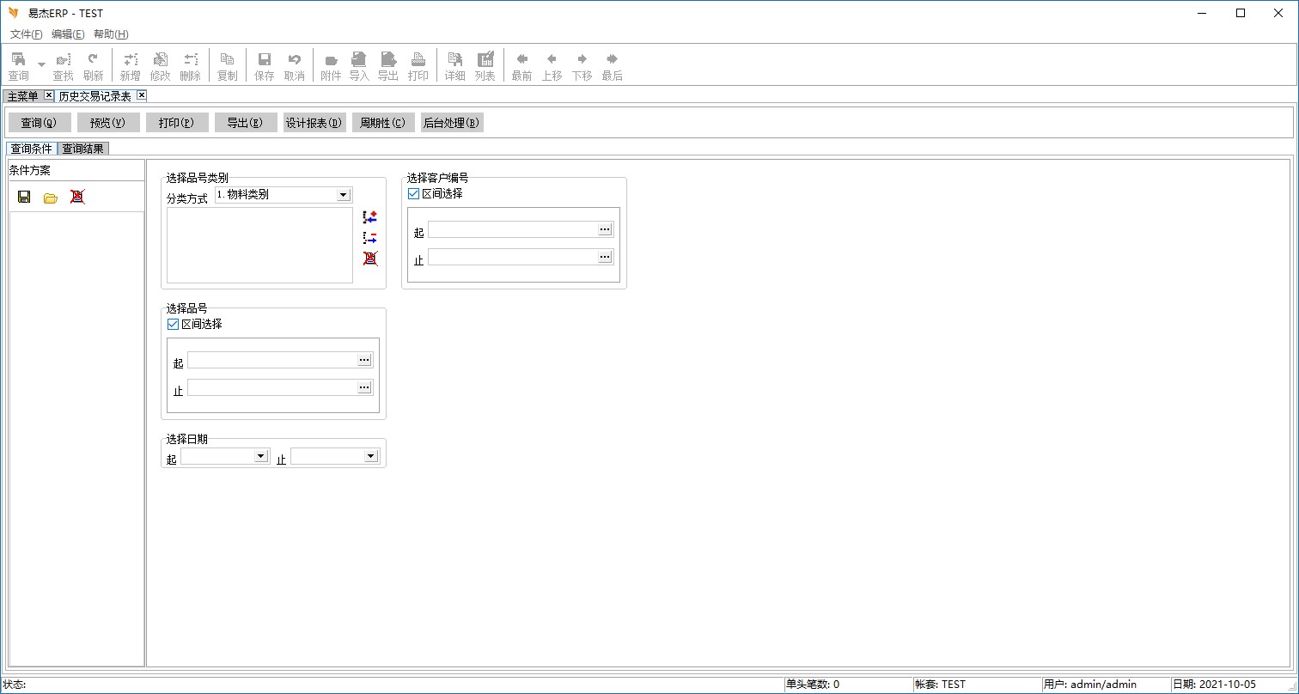Image resolution: width=1299 pixels, height=694 pixels.
Task: Toggle 区间选择 checkbox under 选择品号
Action: click(x=174, y=325)
